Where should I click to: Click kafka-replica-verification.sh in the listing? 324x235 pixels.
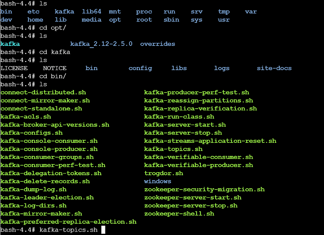coord(200,109)
